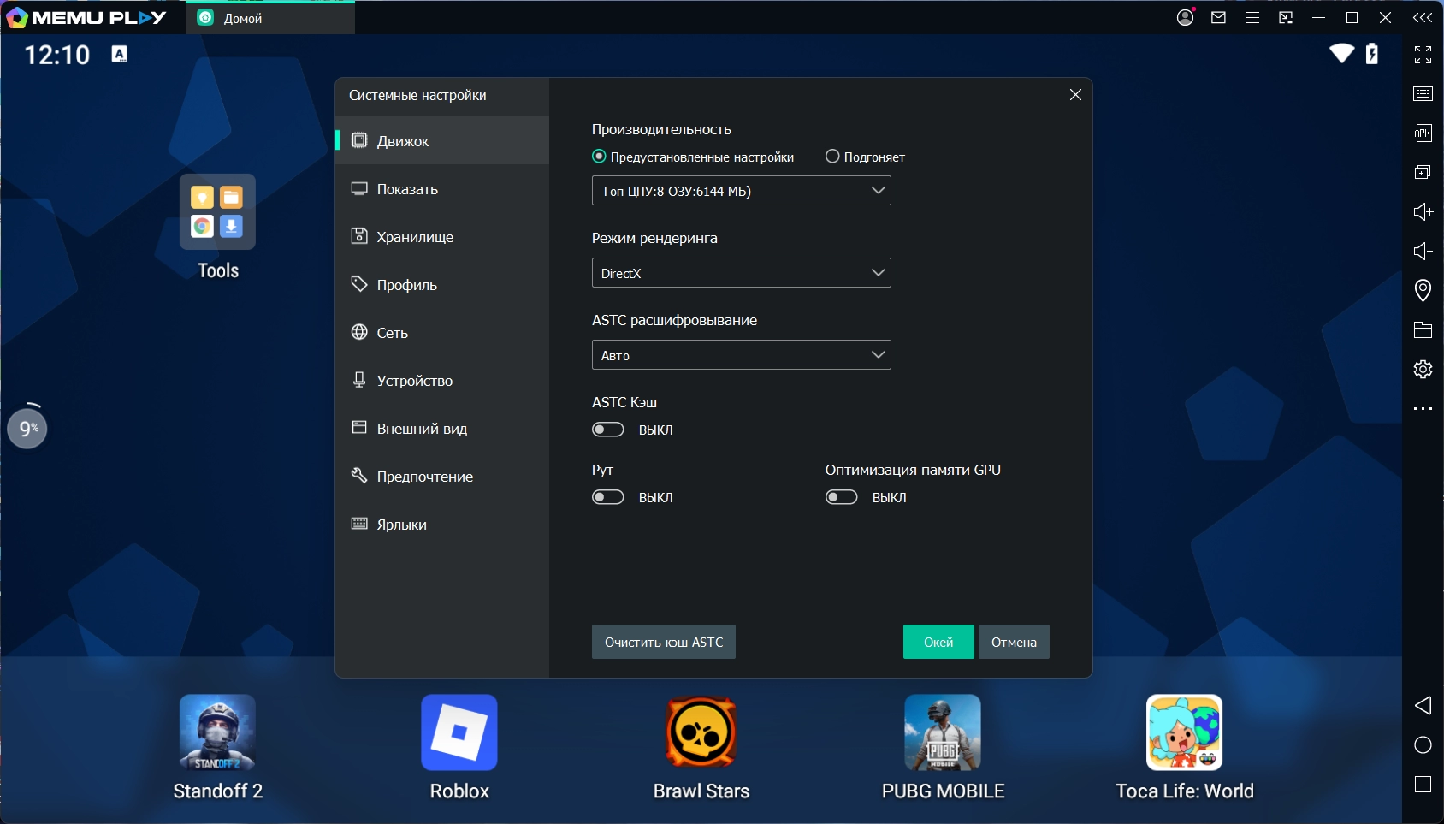Increase volume with speaker plus icon
Image resolution: width=1444 pixels, height=824 pixels.
tap(1423, 211)
